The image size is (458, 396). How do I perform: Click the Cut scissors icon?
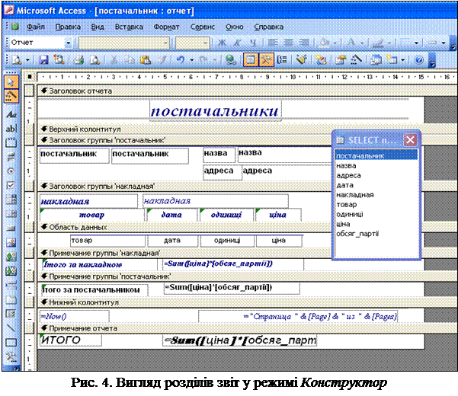(114, 60)
